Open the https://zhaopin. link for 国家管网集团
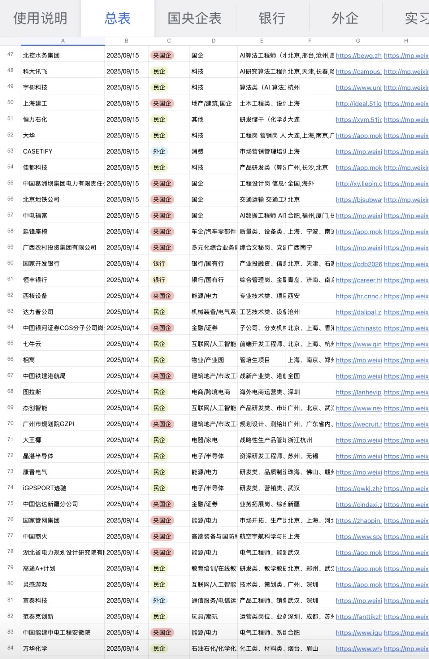This screenshot has width=429, height=659. (x=359, y=521)
